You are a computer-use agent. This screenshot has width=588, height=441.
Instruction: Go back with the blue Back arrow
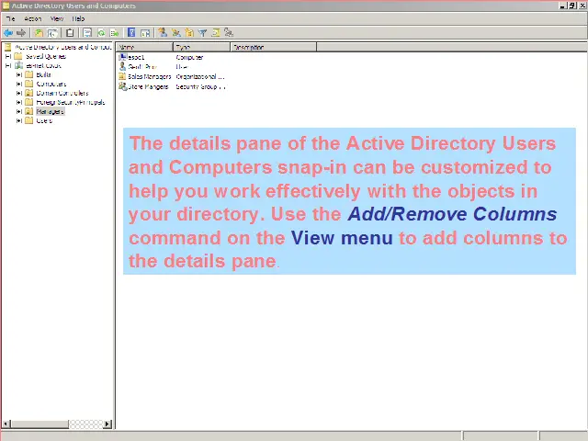pyautogui.click(x=8, y=33)
